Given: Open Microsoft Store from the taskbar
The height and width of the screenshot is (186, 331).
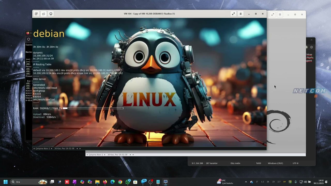Looking at the screenshot, I should pyautogui.click(x=135, y=182).
